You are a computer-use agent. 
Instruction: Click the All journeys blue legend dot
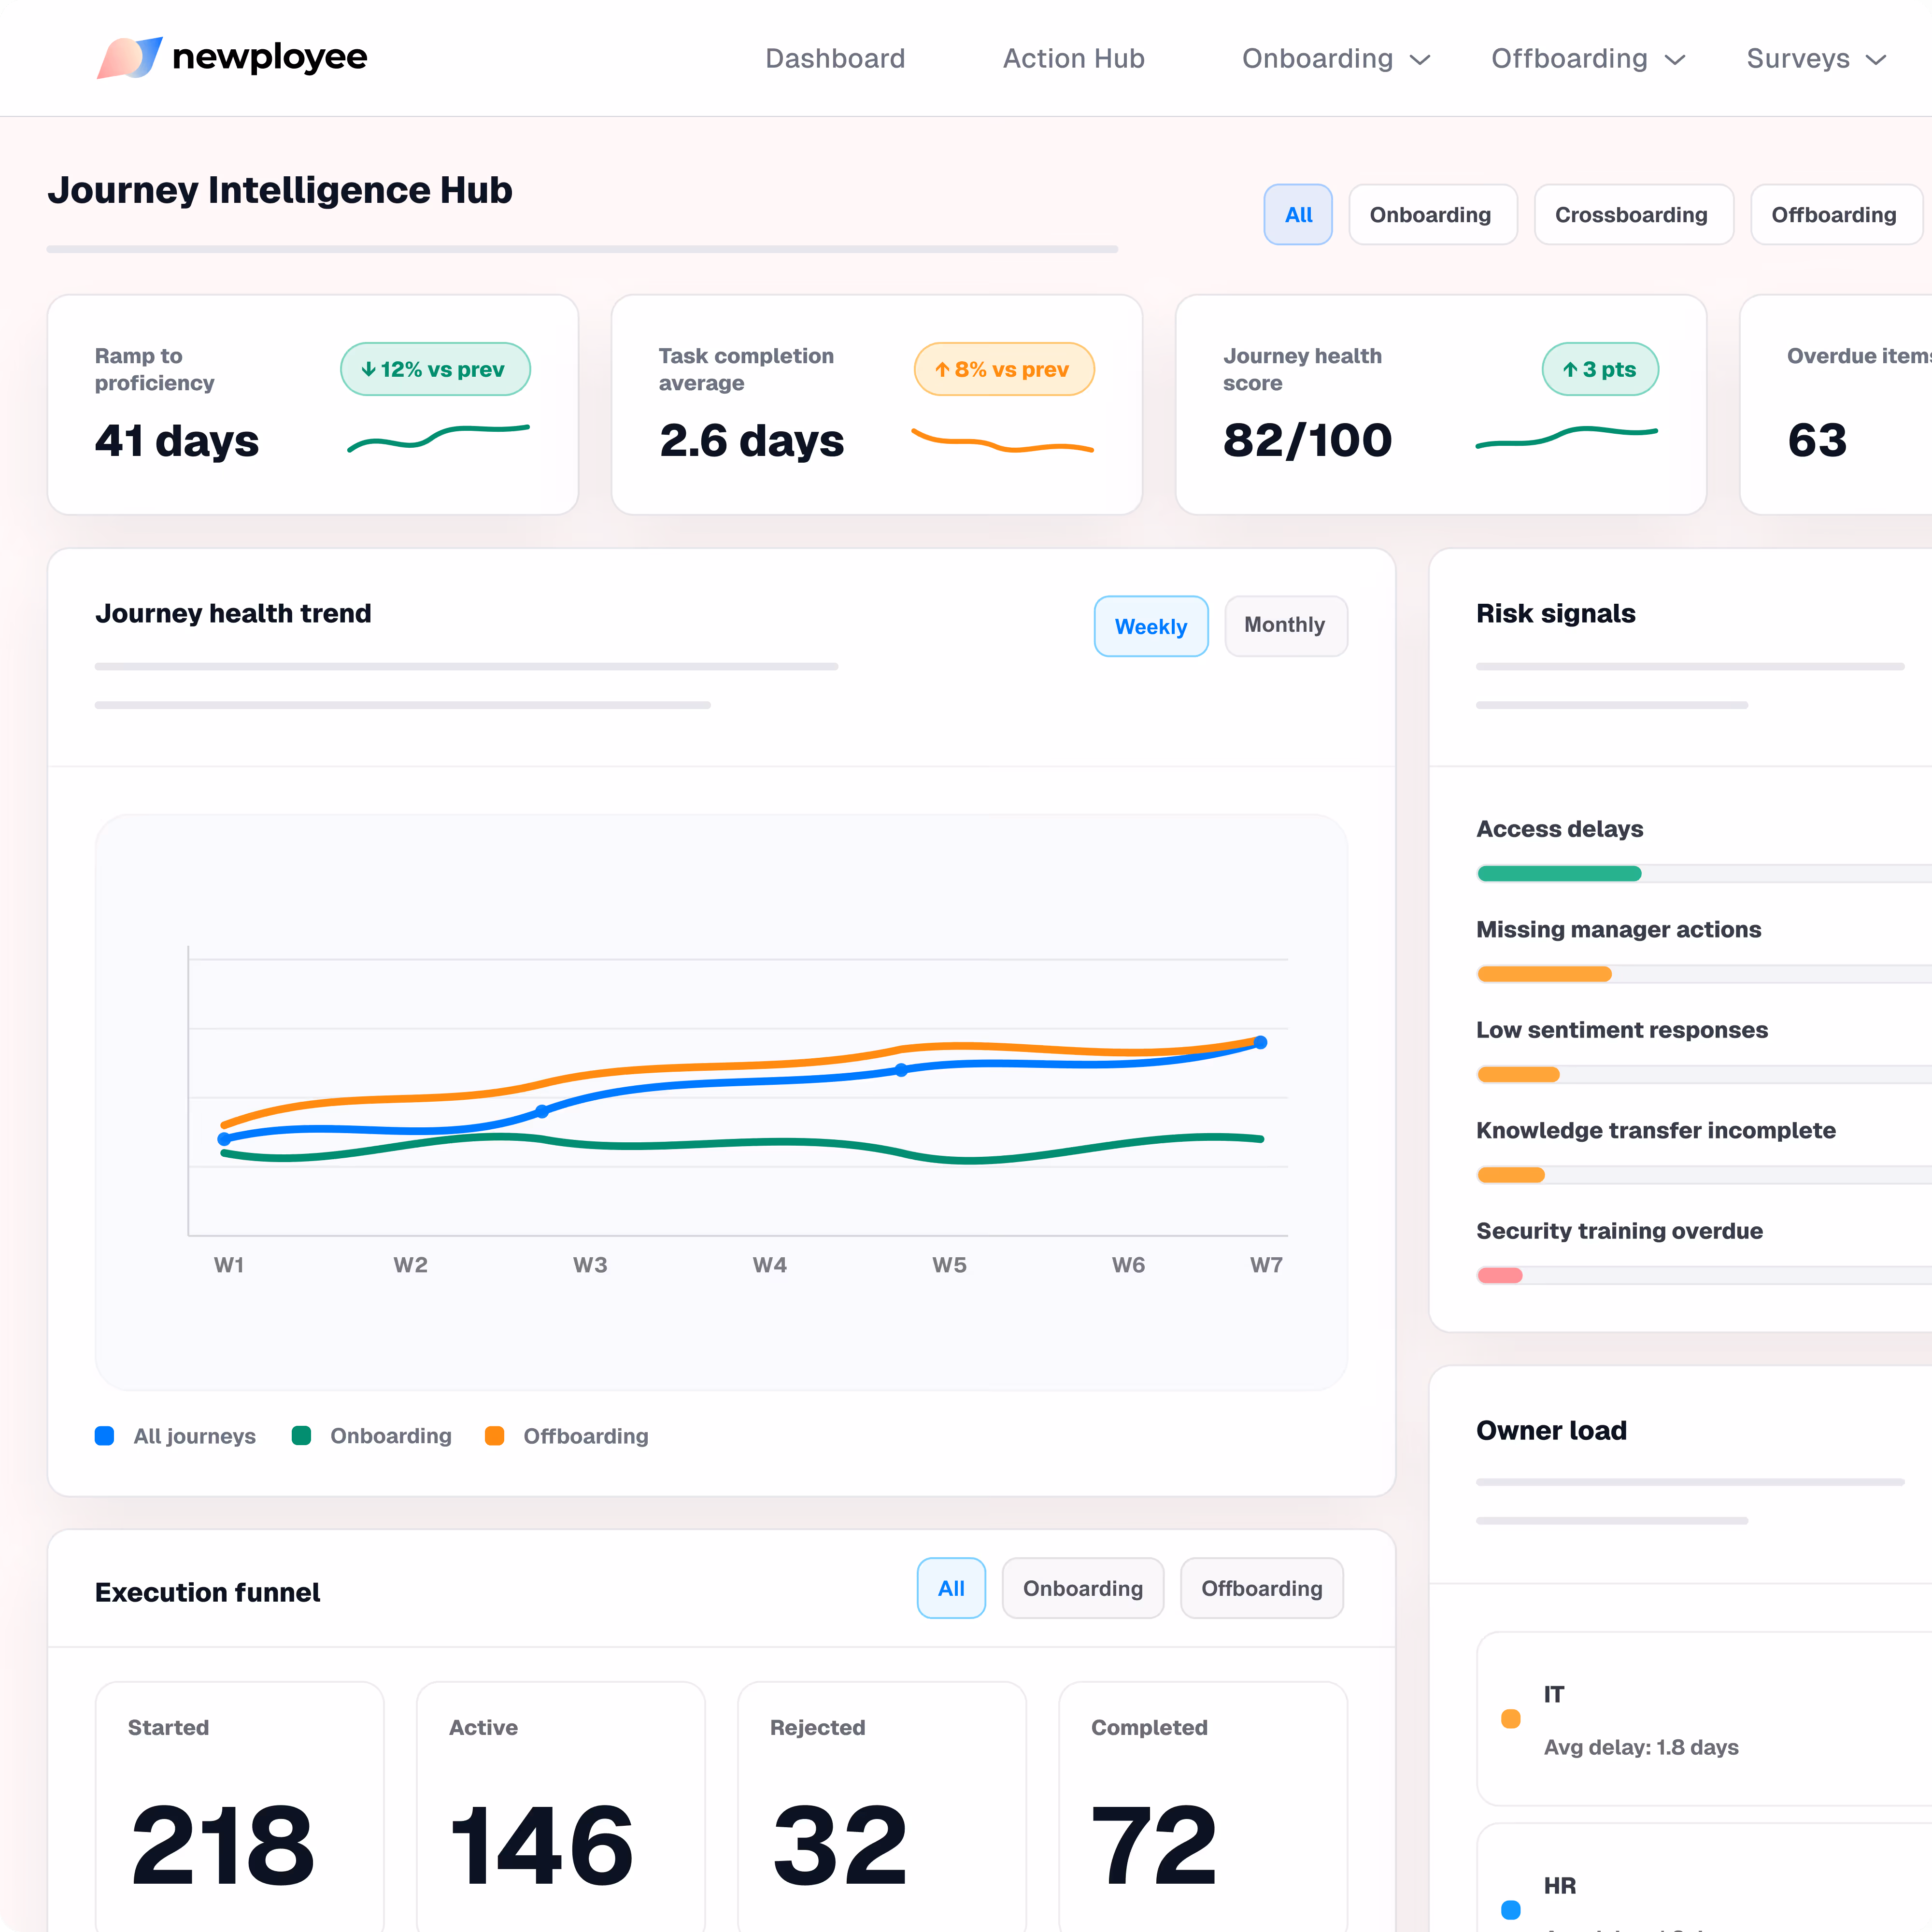coord(104,1436)
